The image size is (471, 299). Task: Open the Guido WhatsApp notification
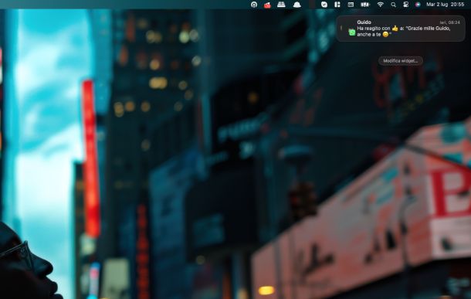click(401, 29)
